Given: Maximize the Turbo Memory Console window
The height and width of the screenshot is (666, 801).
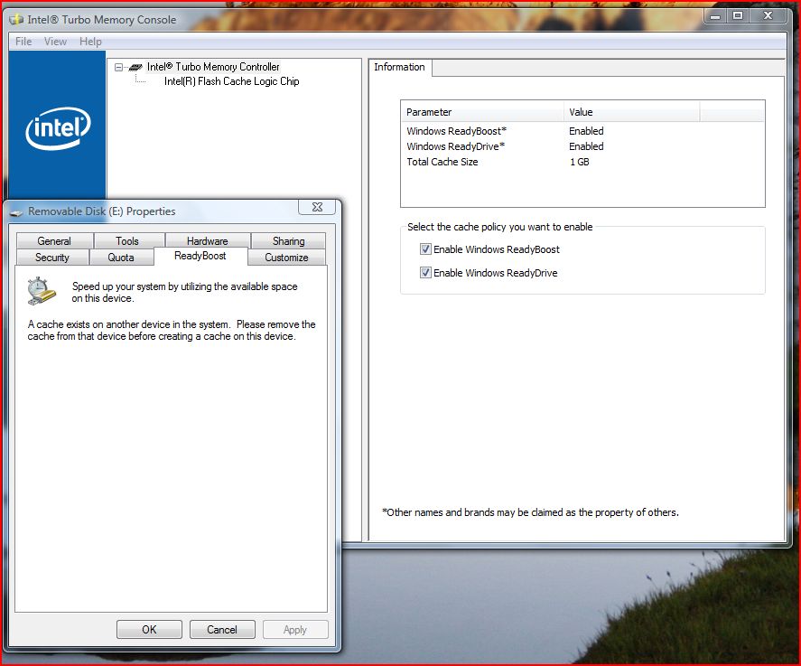Looking at the screenshot, I should tap(738, 16).
